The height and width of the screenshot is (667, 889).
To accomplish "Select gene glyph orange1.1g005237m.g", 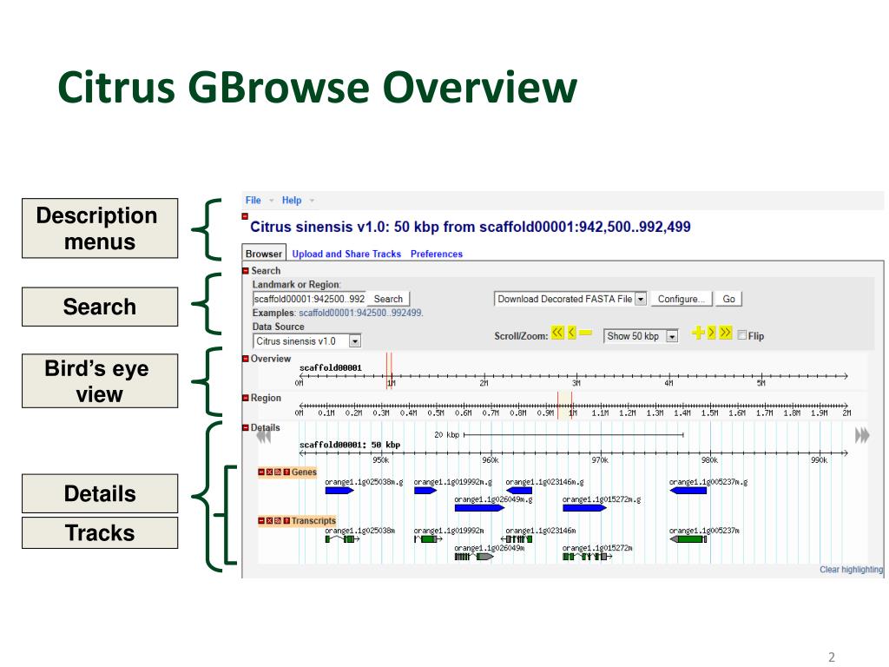I will [x=688, y=491].
